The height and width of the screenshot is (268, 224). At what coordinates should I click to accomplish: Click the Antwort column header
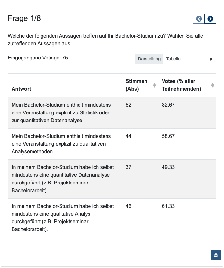[21, 89]
